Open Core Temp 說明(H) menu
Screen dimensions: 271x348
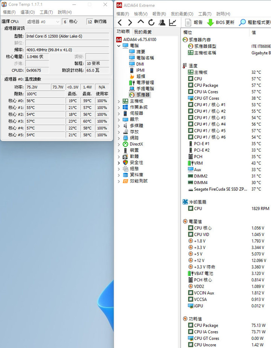[x=65, y=12]
